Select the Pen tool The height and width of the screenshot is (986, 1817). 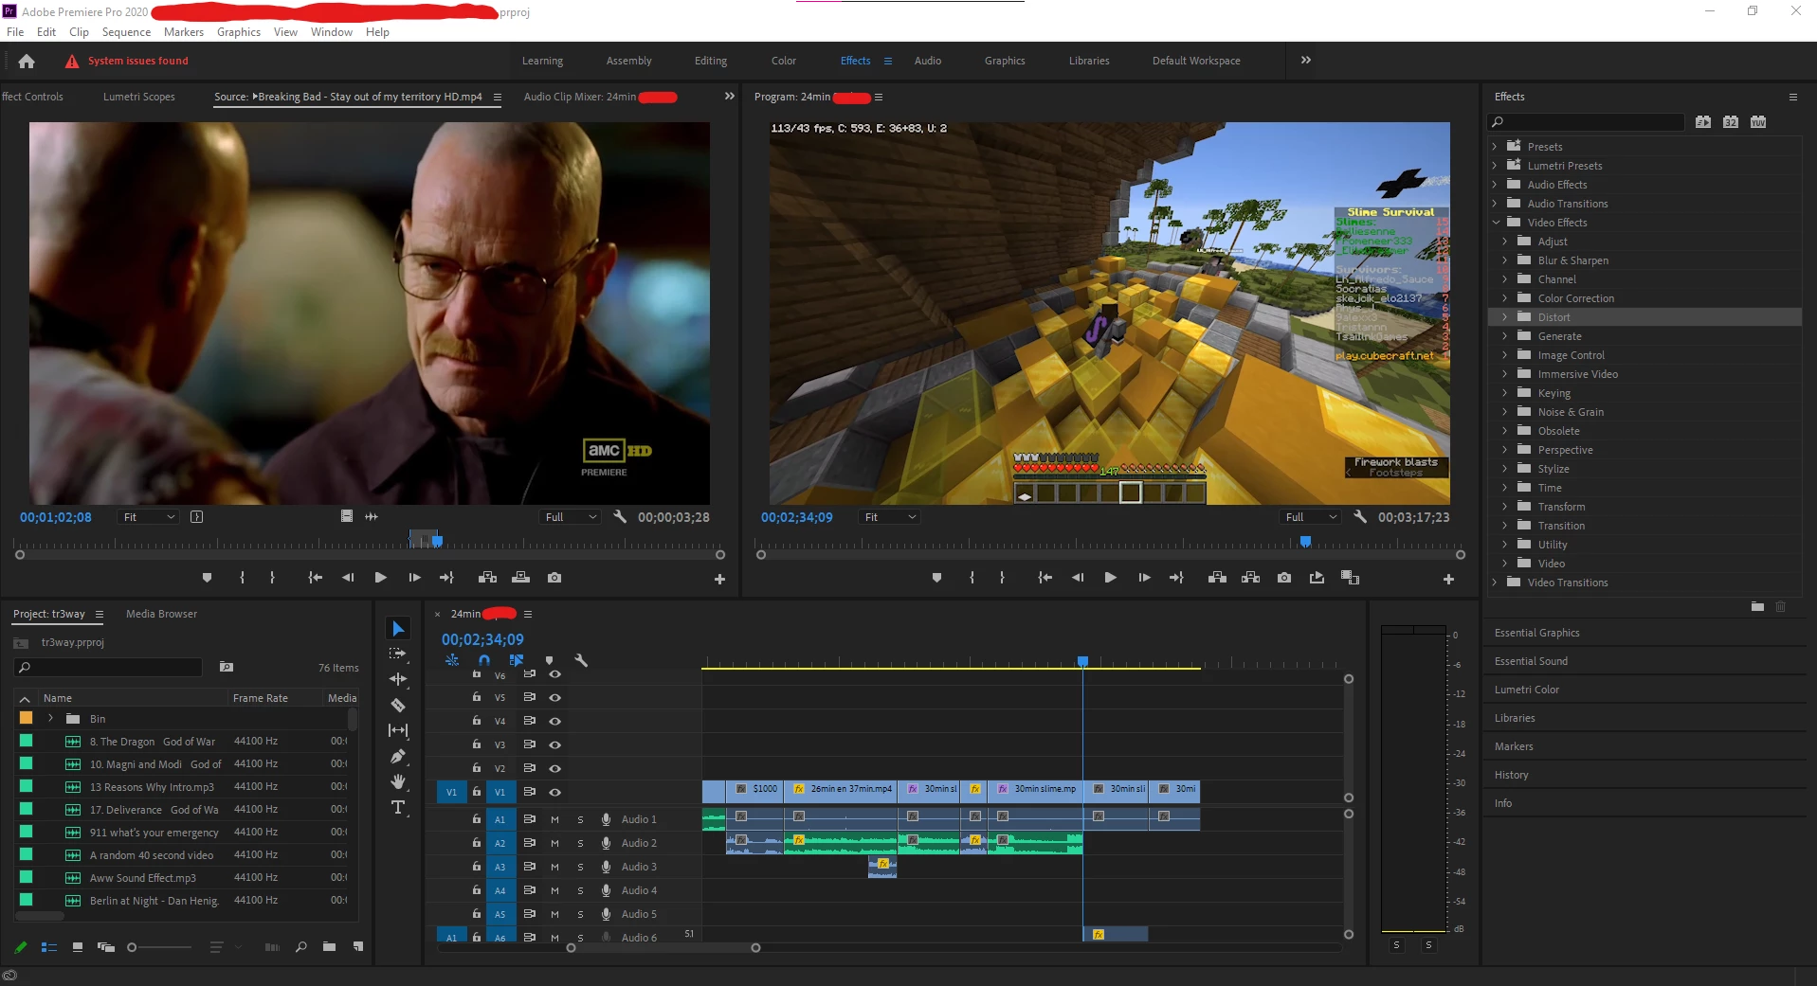pos(398,756)
